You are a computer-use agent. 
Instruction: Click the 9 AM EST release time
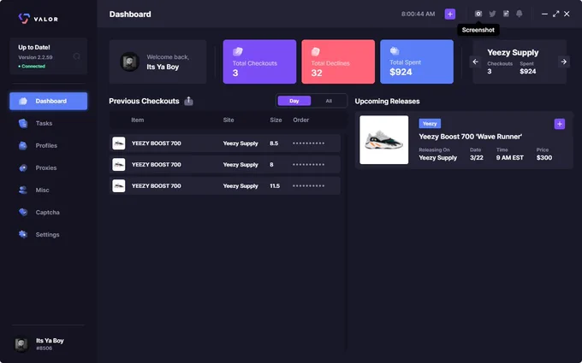pyautogui.click(x=510, y=158)
